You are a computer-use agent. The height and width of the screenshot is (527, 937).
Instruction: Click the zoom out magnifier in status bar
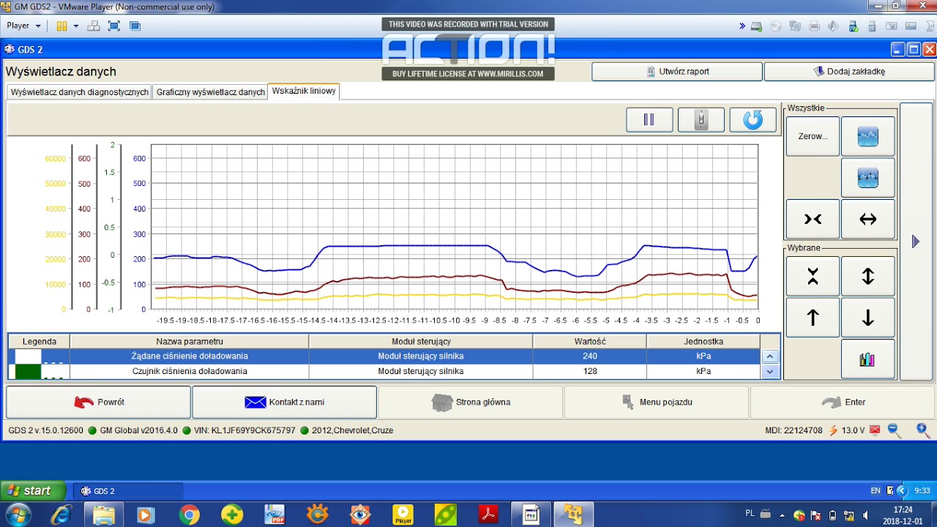click(895, 431)
